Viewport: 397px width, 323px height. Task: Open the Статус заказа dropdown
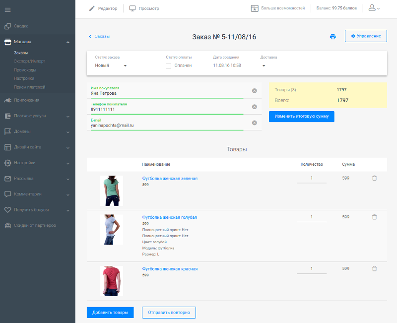pyautogui.click(x=111, y=65)
